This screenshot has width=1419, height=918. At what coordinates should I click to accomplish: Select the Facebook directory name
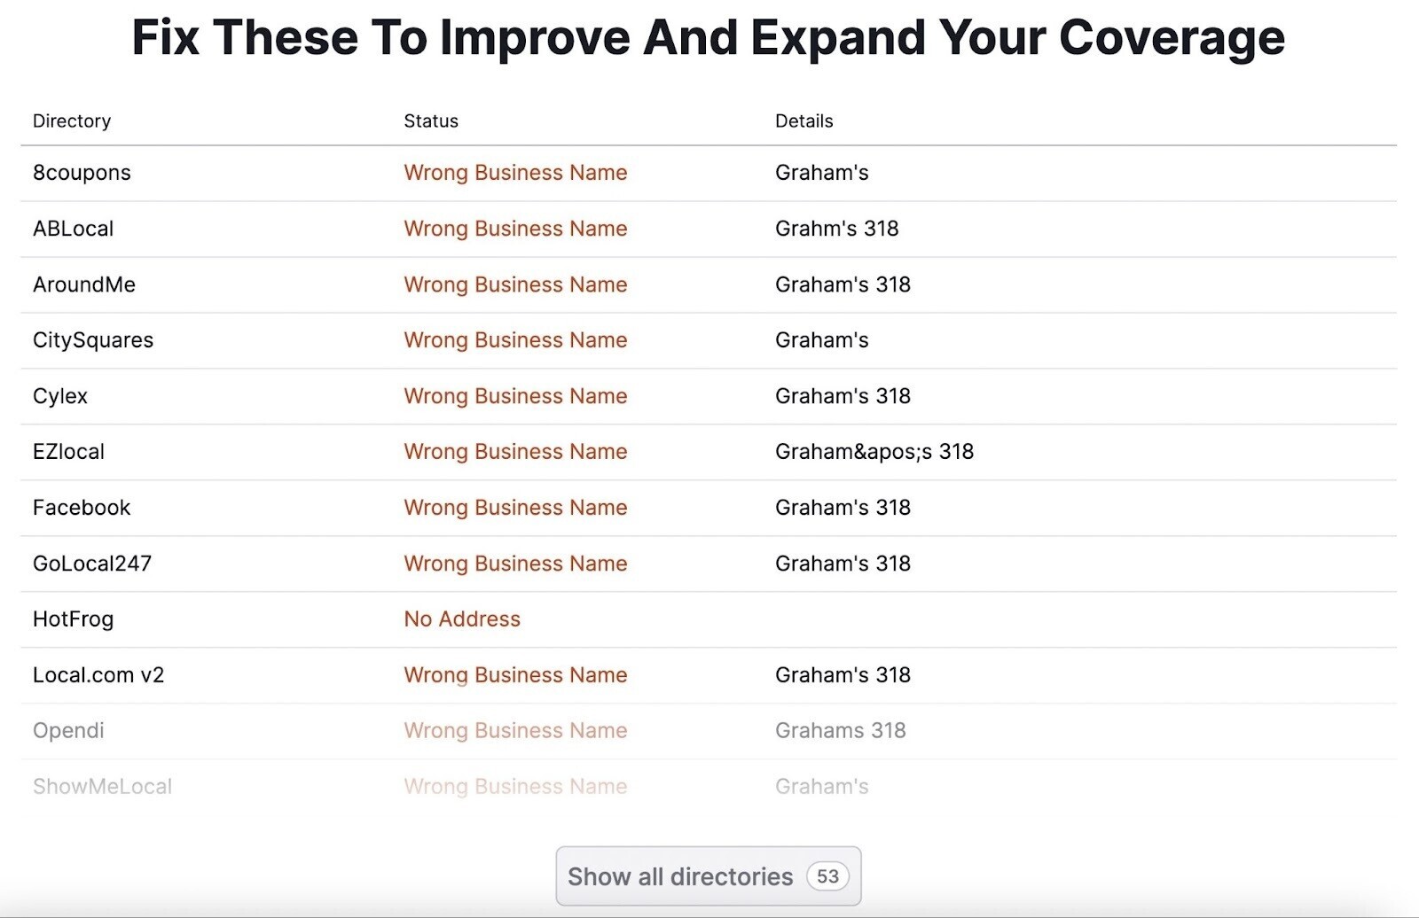pyautogui.click(x=82, y=508)
